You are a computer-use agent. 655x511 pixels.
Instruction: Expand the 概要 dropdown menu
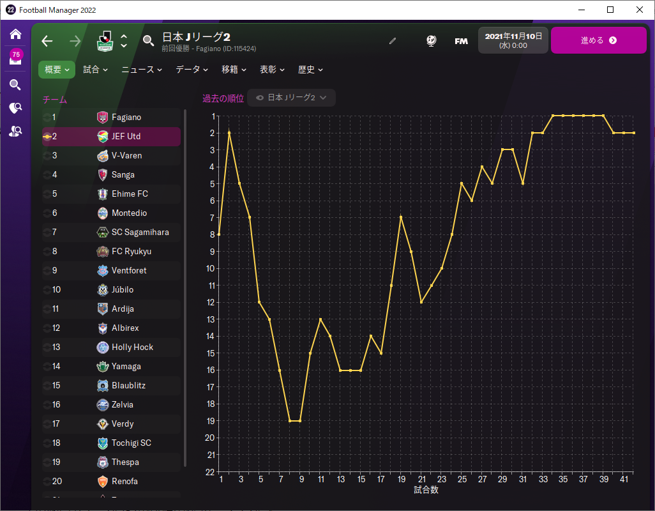[x=57, y=70]
